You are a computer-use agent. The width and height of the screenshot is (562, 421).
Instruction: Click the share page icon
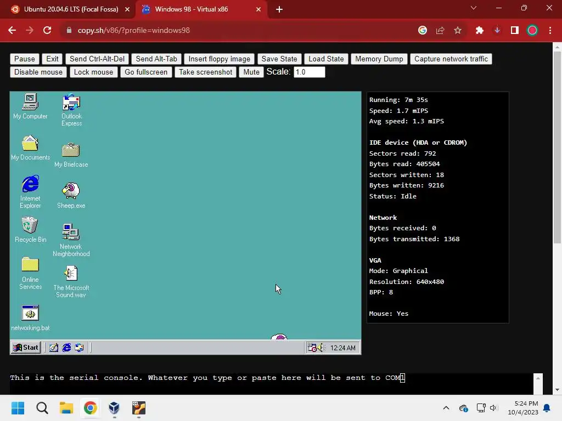tap(440, 31)
